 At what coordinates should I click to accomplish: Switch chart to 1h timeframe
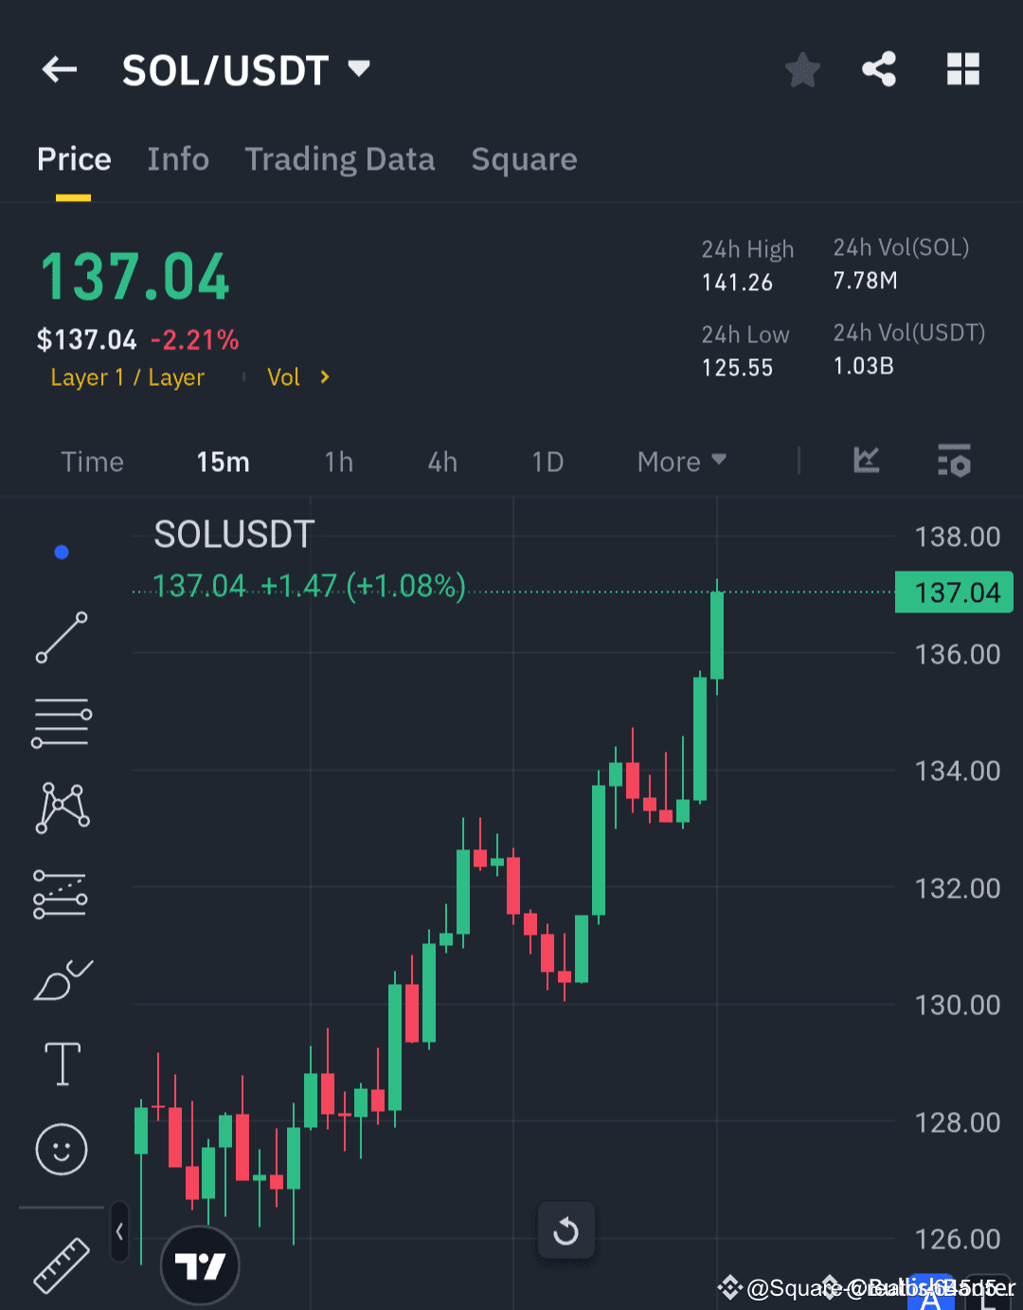(x=338, y=462)
